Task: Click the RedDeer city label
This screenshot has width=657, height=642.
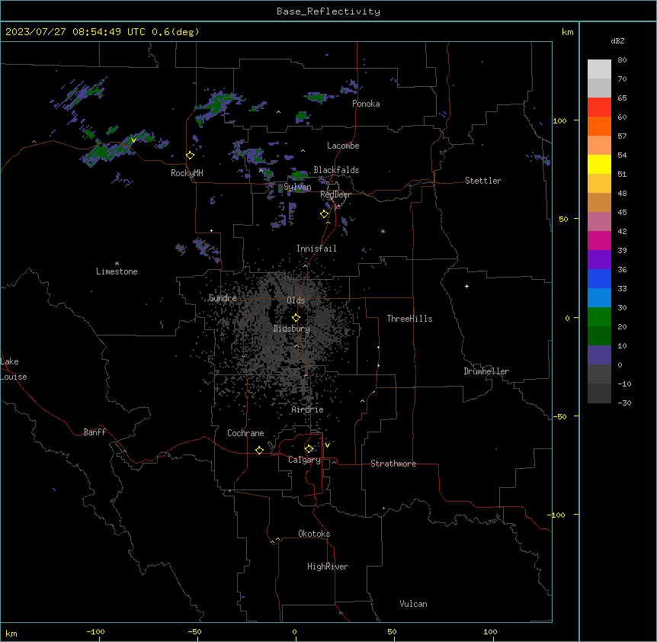Action: tap(335, 194)
